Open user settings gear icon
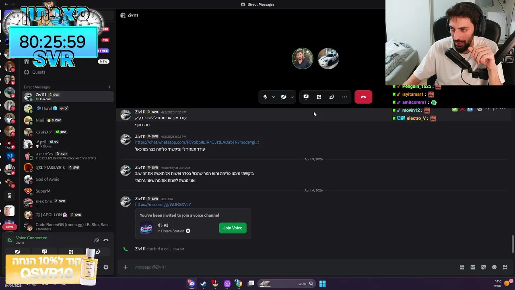The image size is (515, 290). [106, 267]
